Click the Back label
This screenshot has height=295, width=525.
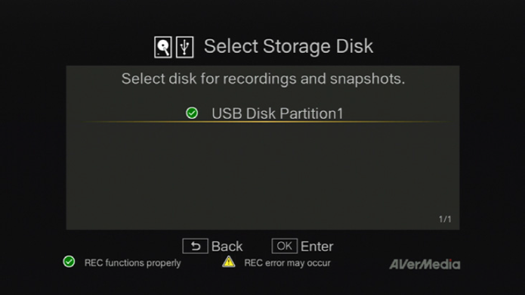click(x=227, y=247)
